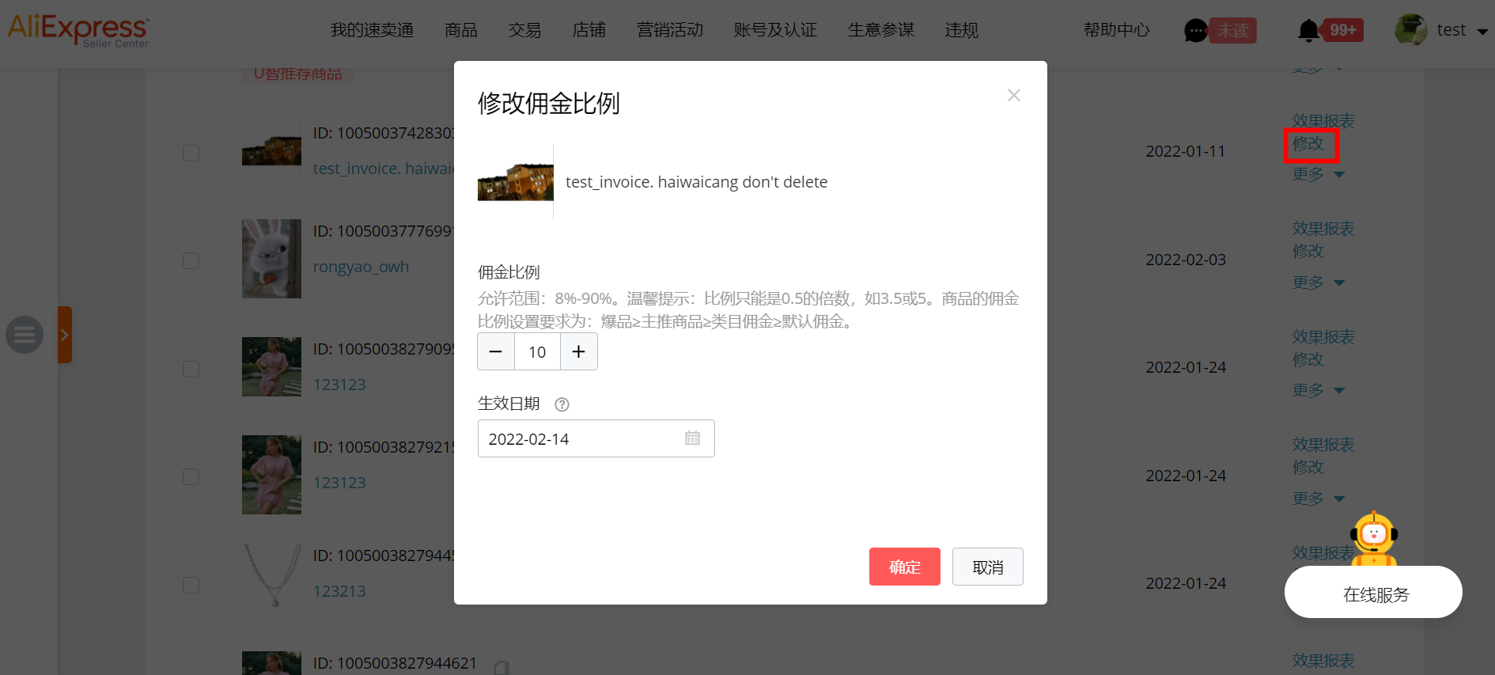This screenshot has width=1495, height=675.
Task: Expand the test account dropdown
Action: tap(1482, 32)
